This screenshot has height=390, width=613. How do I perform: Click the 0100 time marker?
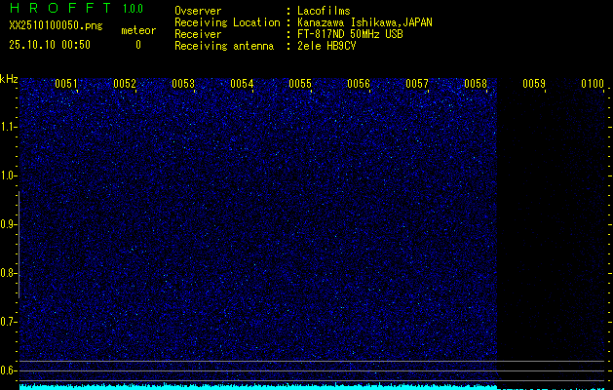click(x=593, y=84)
